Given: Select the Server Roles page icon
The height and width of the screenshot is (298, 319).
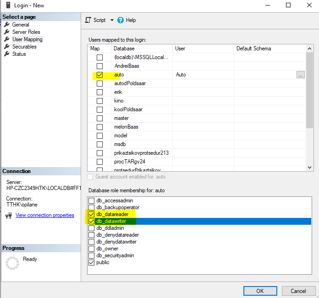Looking at the screenshot, I should [x=7, y=32].
